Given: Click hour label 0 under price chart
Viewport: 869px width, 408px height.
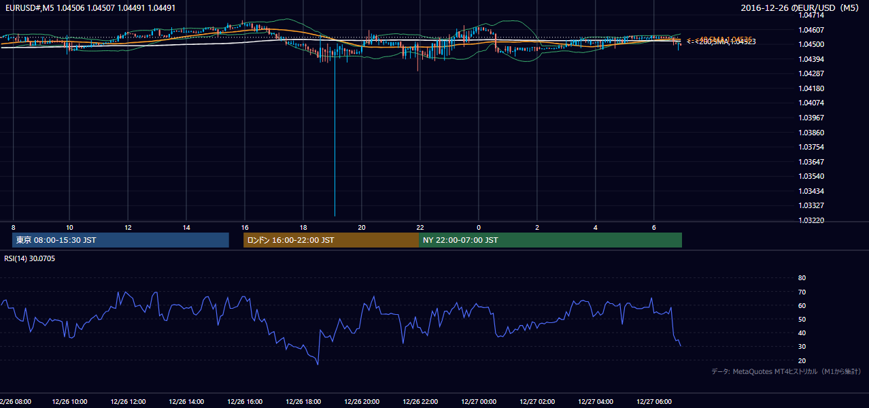Looking at the screenshot, I should pos(479,226).
